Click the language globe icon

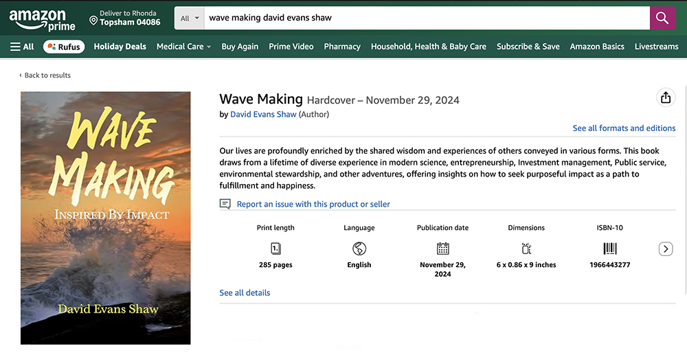[x=359, y=249]
